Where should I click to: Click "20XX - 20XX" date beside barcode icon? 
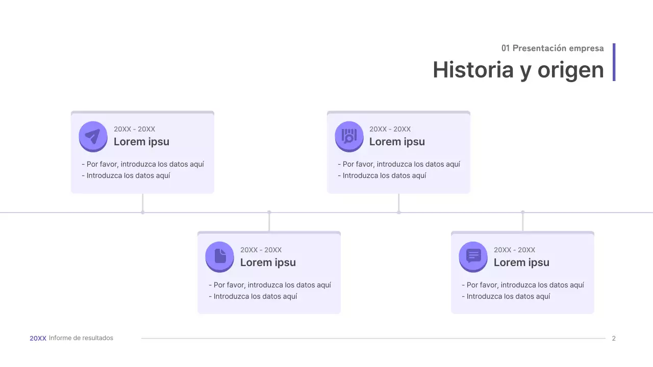tap(390, 129)
